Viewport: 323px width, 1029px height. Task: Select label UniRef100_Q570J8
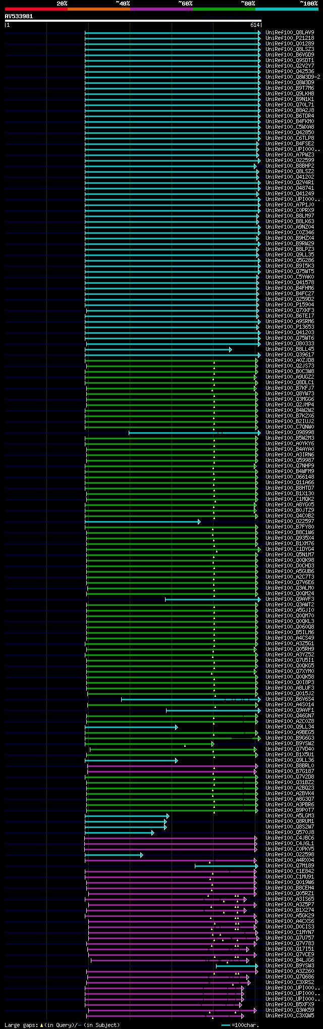coord(290,832)
